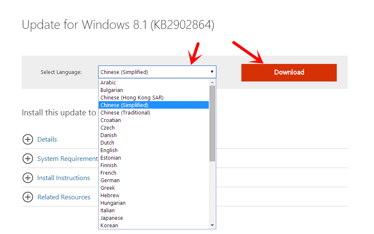Choose Bulgarian in language list

click(x=154, y=90)
